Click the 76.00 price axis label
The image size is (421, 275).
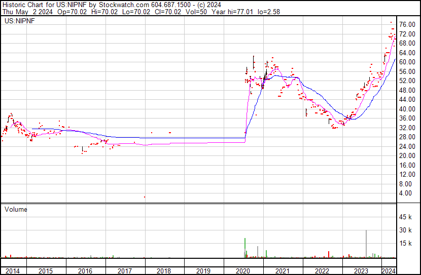click(407, 25)
